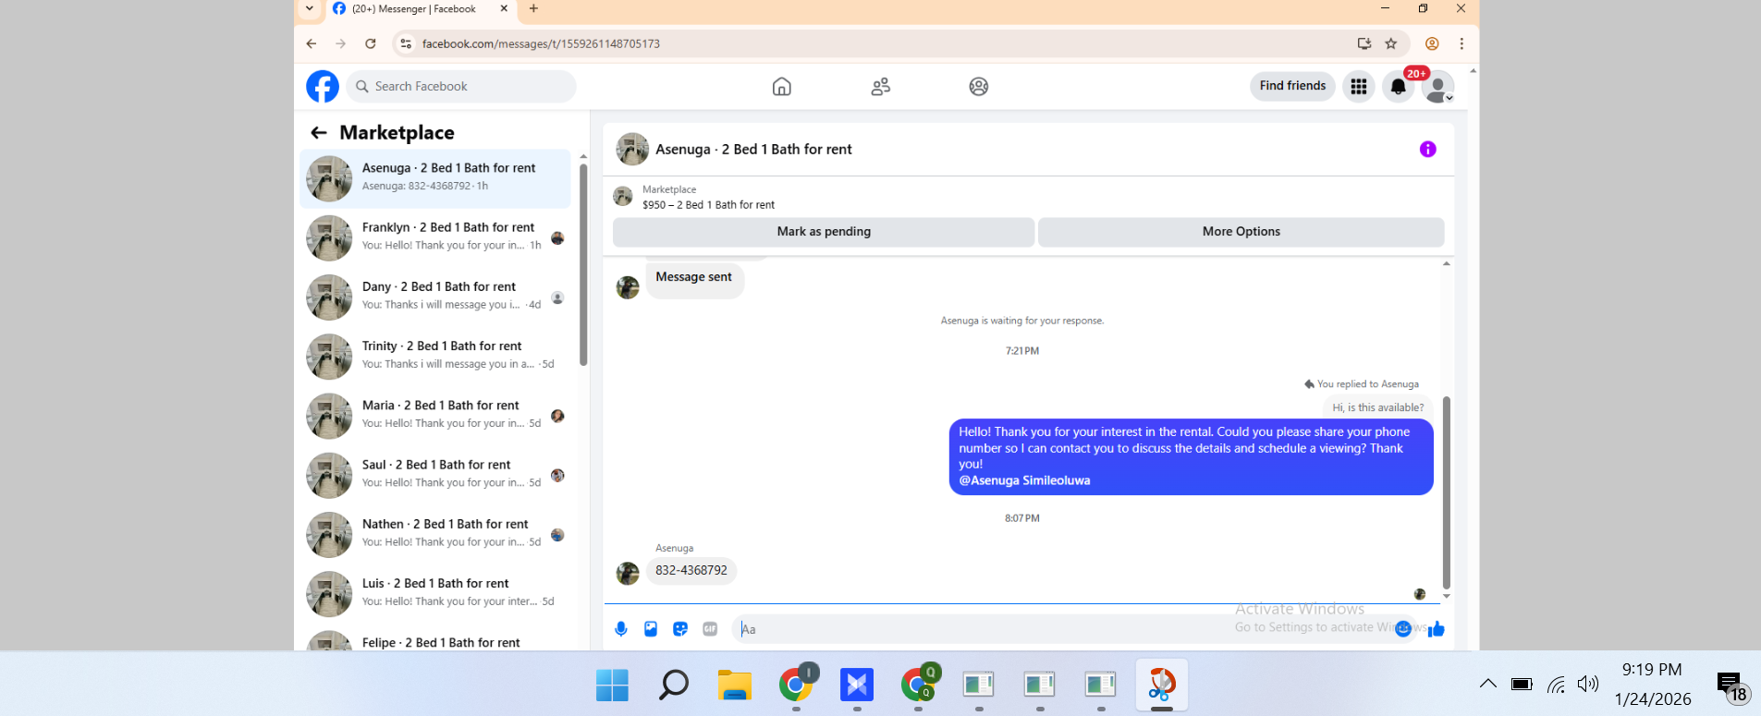The height and width of the screenshot is (716, 1761).
Task: Click the seen receipt avatar below the chat
Action: pos(1420,594)
